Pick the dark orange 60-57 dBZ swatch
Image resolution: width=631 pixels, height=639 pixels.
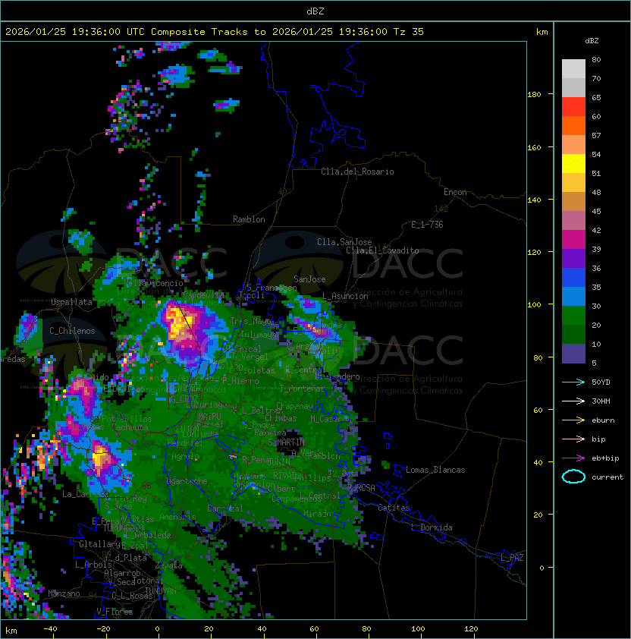point(573,125)
